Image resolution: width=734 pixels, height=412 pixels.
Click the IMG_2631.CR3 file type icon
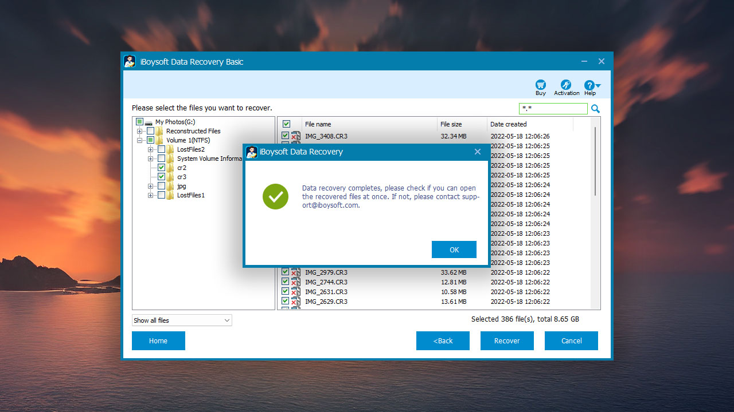pyautogui.click(x=296, y=292)
